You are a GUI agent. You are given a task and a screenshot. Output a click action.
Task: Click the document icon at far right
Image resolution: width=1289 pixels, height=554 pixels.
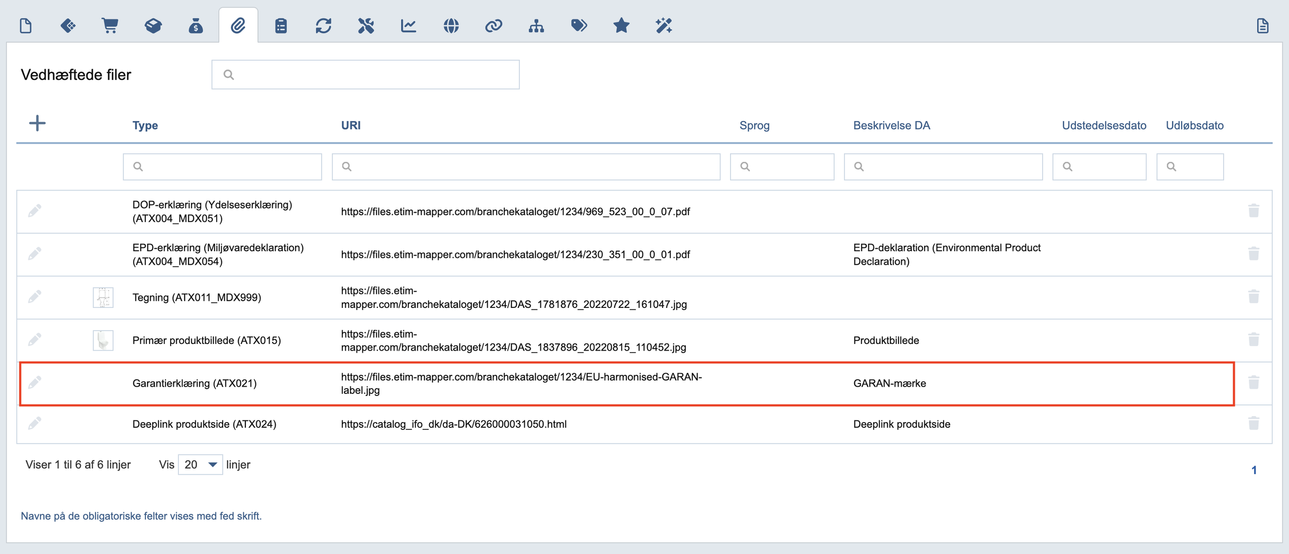point(1263,25)
